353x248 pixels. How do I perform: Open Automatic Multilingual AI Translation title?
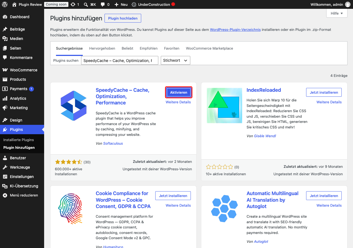[x=272, y=200]
